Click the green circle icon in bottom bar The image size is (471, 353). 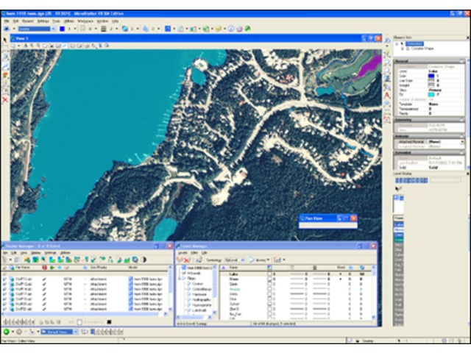[6, 332]
